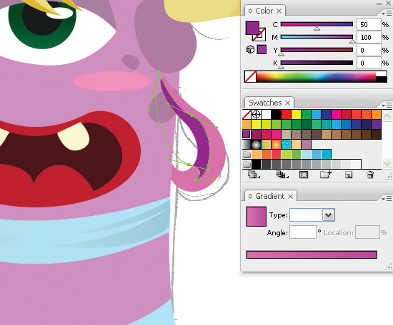Cycle Gradient panel view with double-arrow icon
The image size is (393, 325).
(250, 196)
